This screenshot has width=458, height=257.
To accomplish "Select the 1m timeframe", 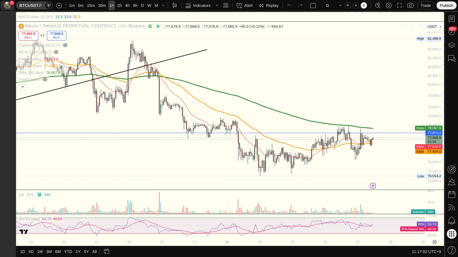I will click(72, 5).
